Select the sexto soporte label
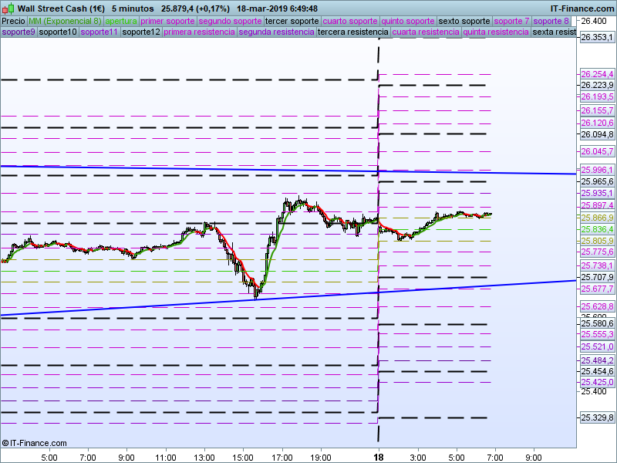This screenshot has height=463, width=617. pos(464,21)
